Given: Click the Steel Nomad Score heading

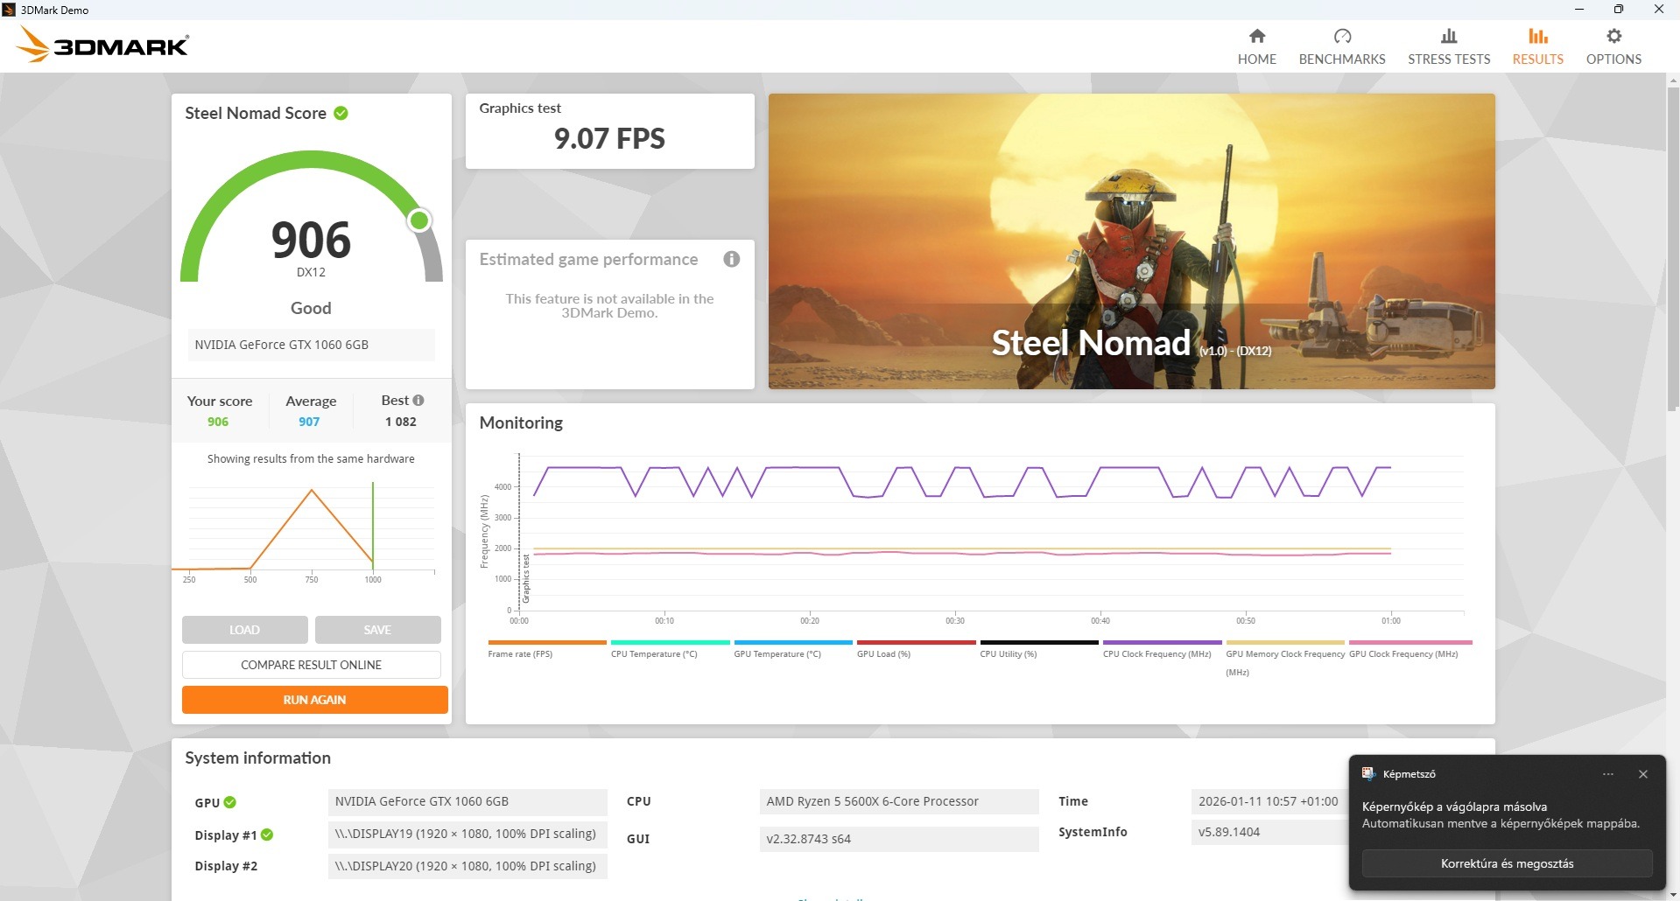Looking at the screenshot, I should (x=256, y=113).
